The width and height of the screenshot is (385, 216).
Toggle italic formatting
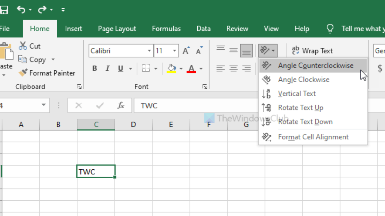107,68
